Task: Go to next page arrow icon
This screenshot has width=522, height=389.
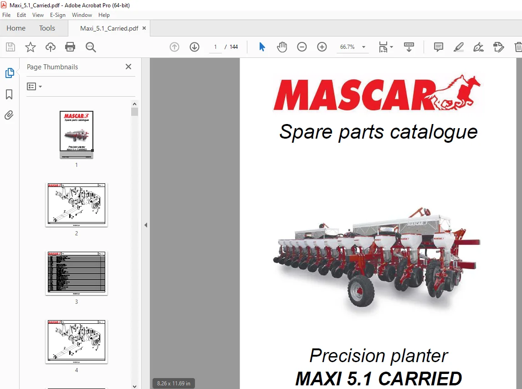Action: 194,47
